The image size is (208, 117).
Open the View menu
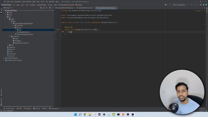(12, 2)
